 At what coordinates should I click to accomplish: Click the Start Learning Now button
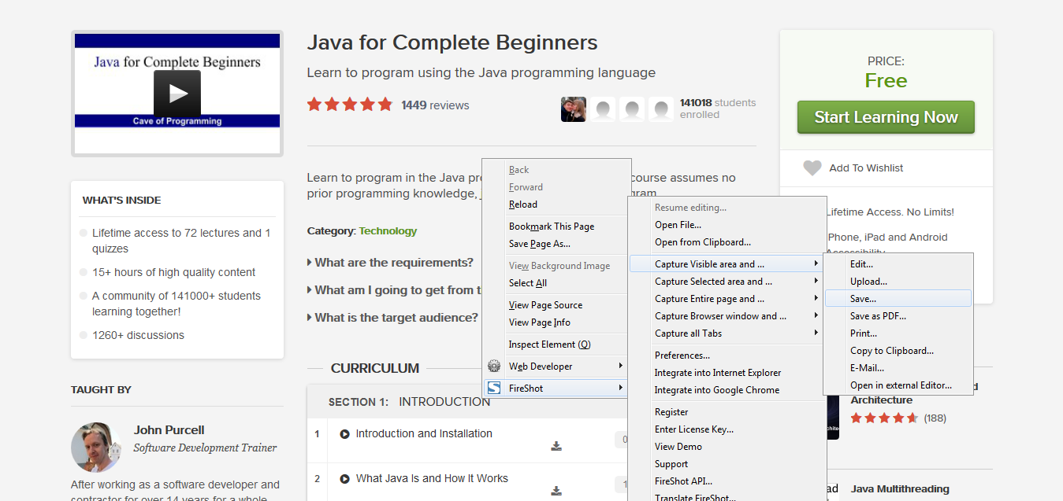pyautogui.click(x=885, y=116)
